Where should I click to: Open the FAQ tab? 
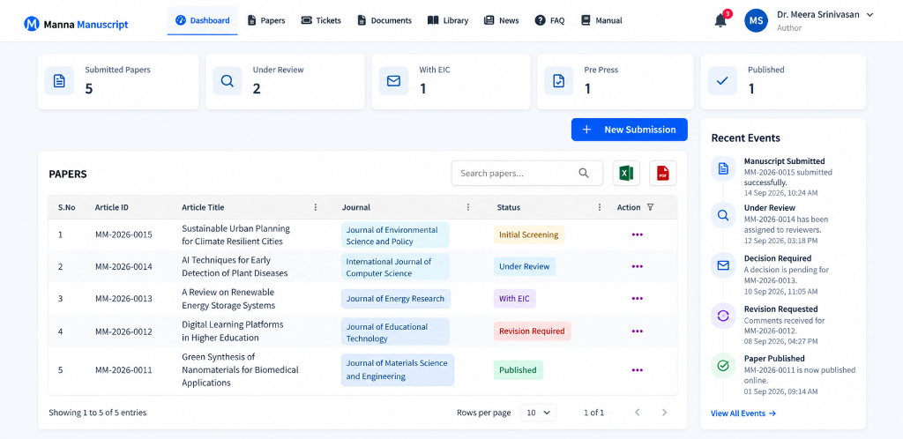[x=550, y=20]
